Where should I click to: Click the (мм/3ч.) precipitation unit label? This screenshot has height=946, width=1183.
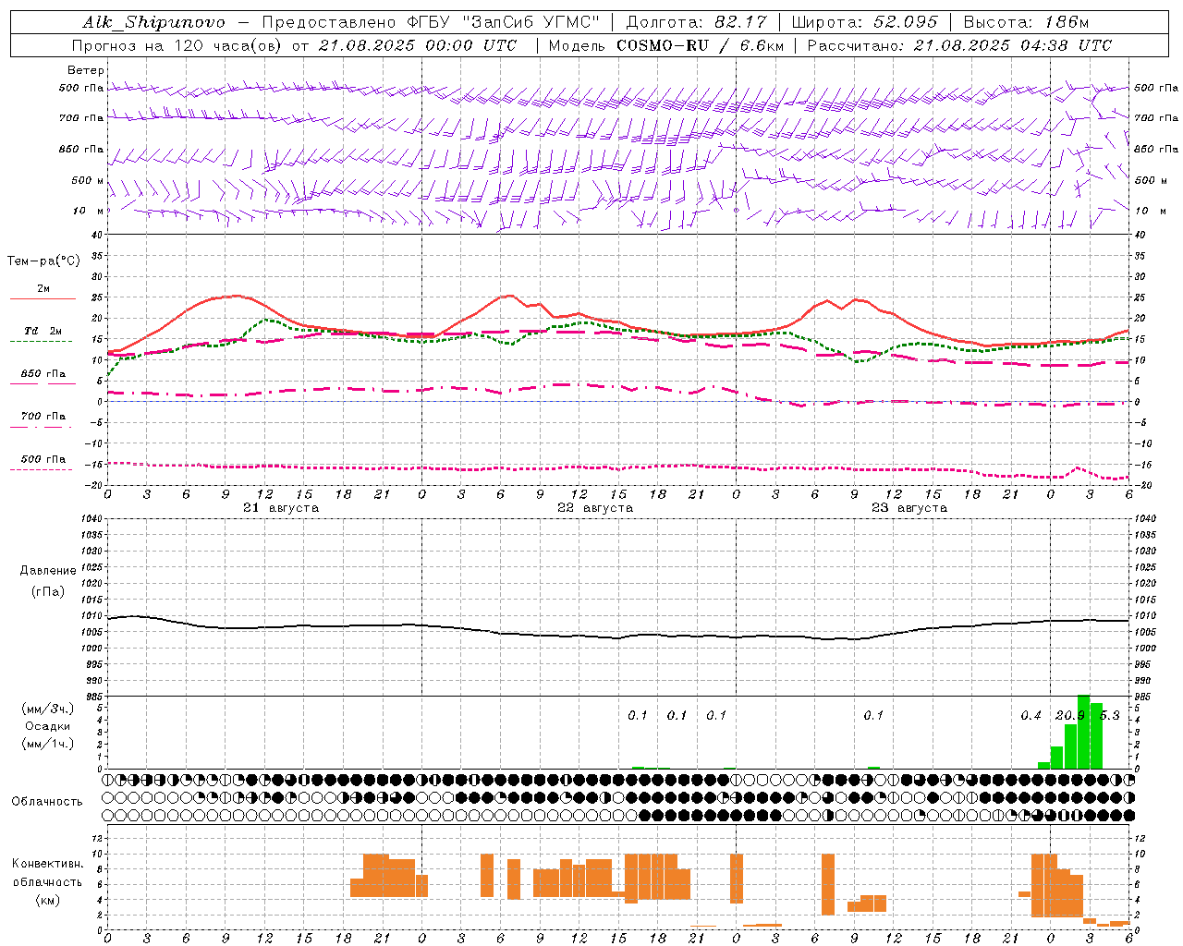(48, 709)
